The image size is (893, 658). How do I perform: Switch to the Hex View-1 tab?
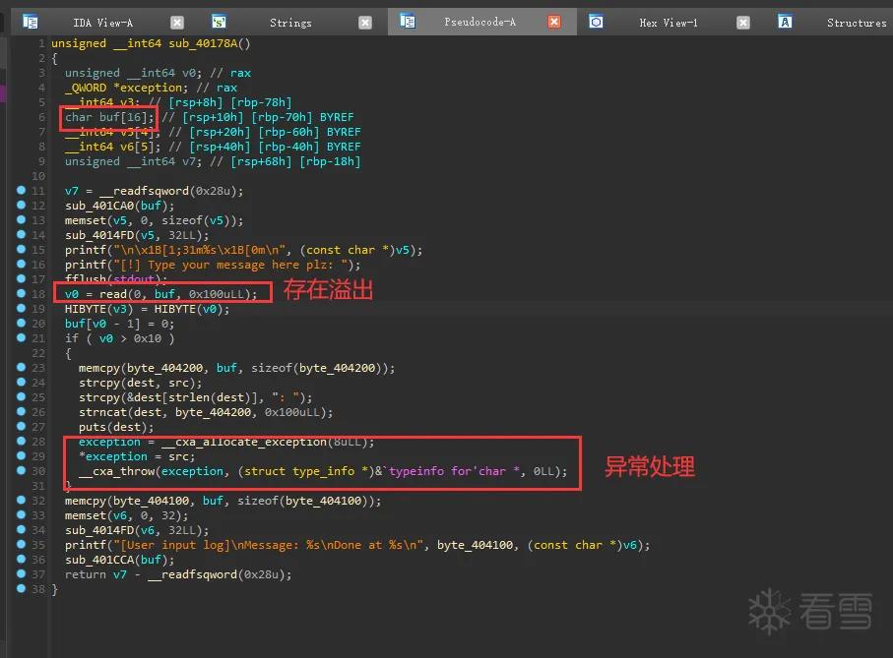669,23
